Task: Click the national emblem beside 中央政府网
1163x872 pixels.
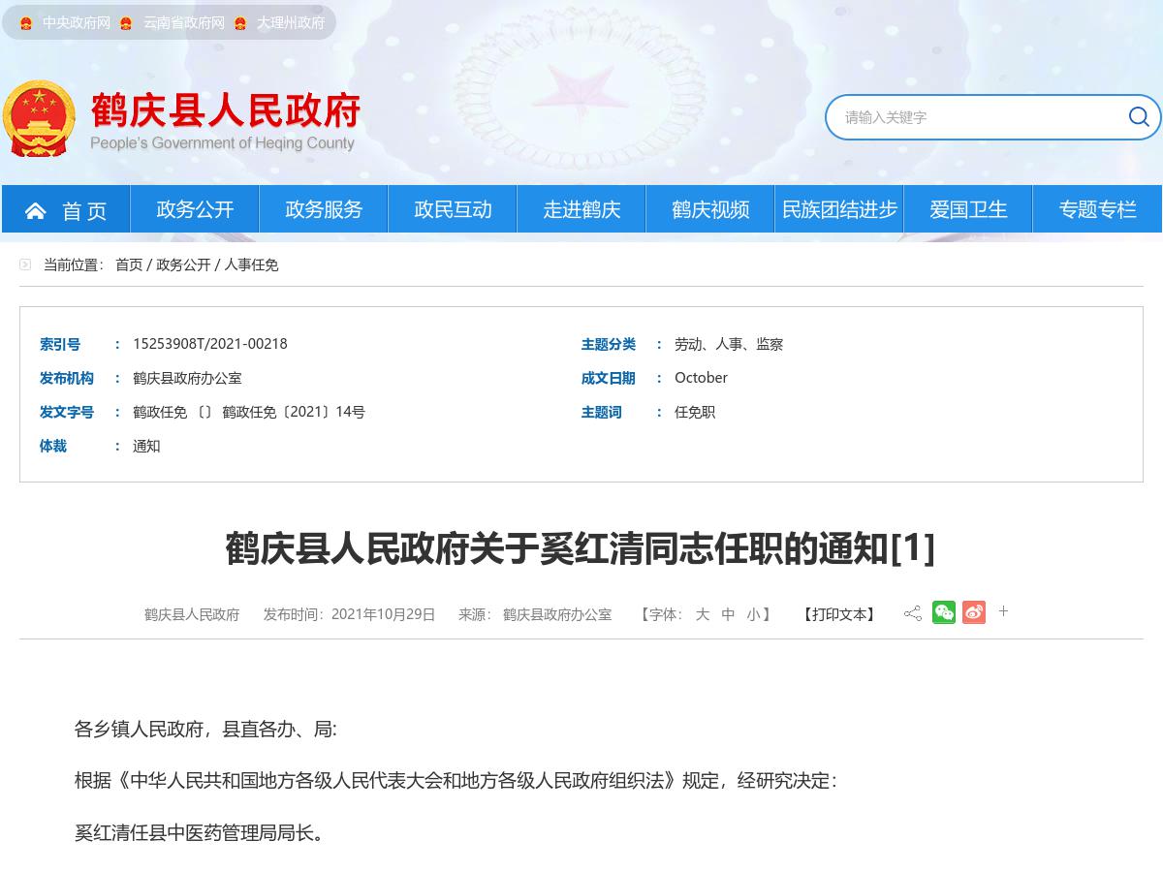Action: pyautogui.click(x=25, y=22)
